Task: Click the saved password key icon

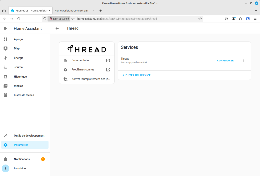Action: 73,19
